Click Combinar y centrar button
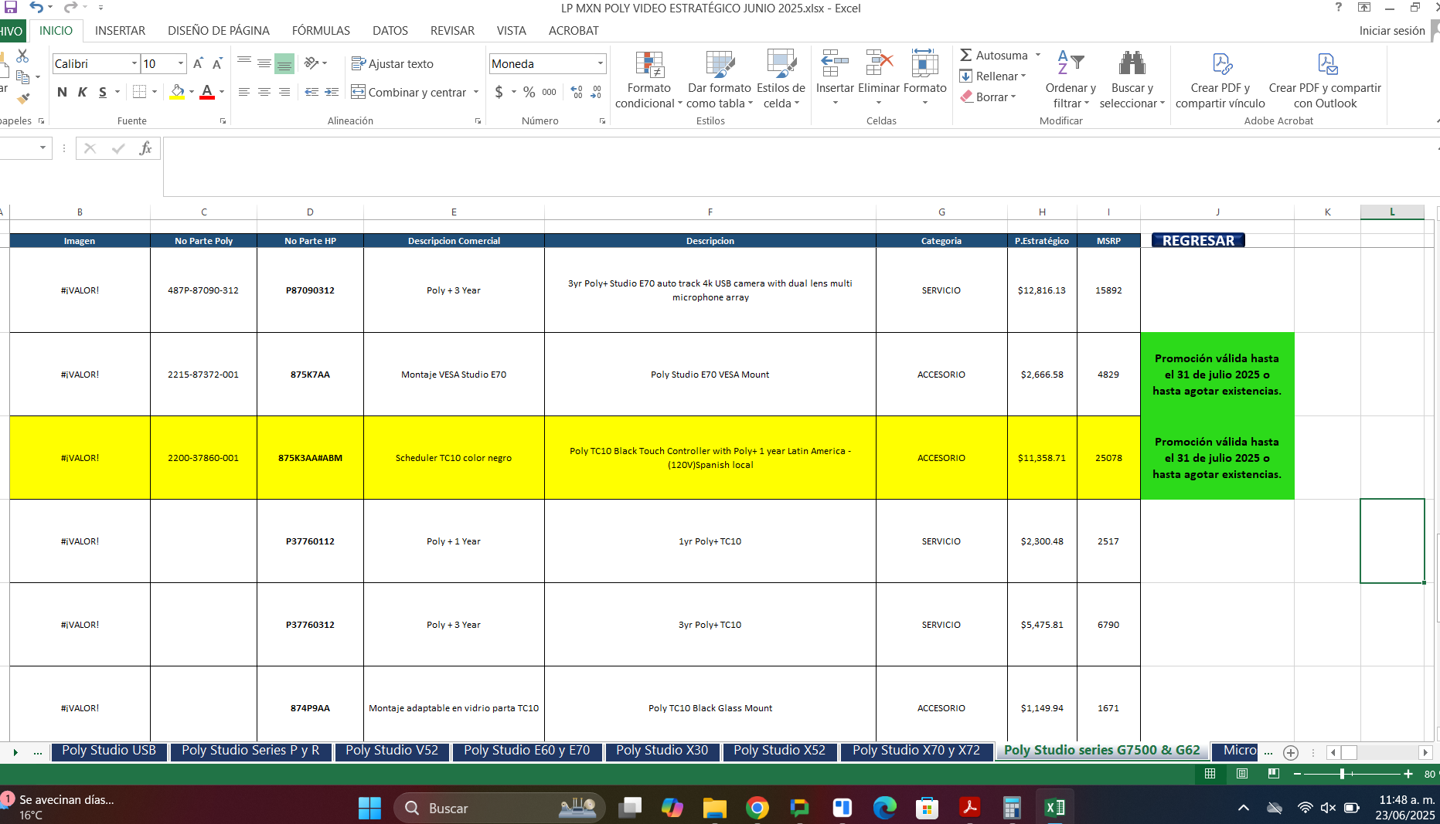The width and height of the screenshot is (1440, 824). click(409, 92)
